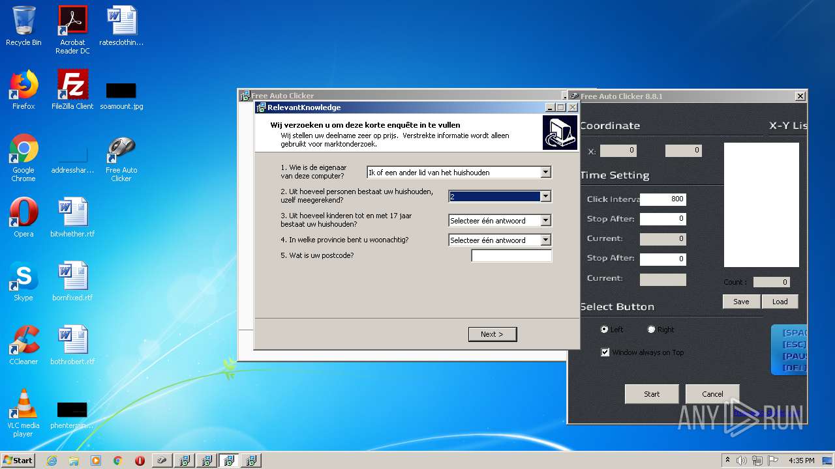The image size is (835, 469).
Task: Click the Start button in Auto Clicker
Action: click(652, 394)
